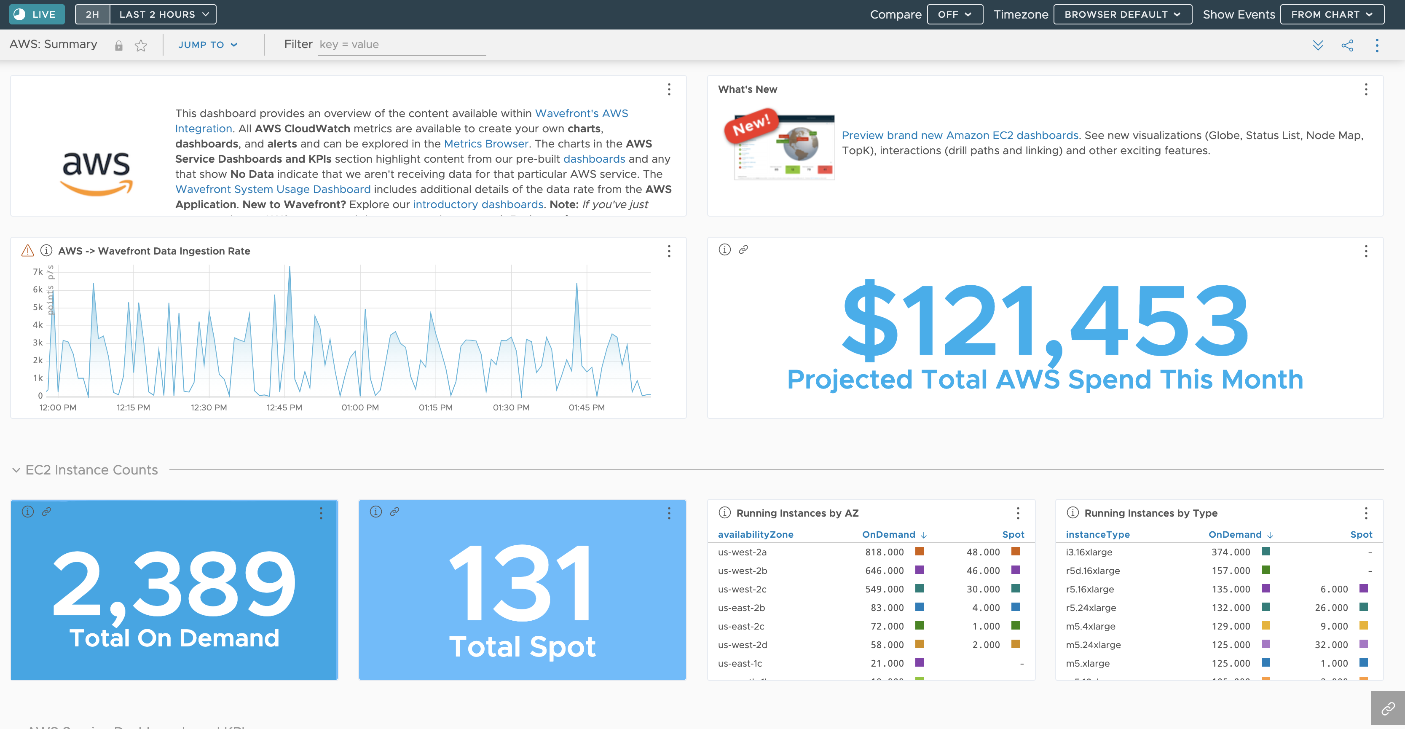Follow the Wavefront's AWS Integration link

(581, 113)
